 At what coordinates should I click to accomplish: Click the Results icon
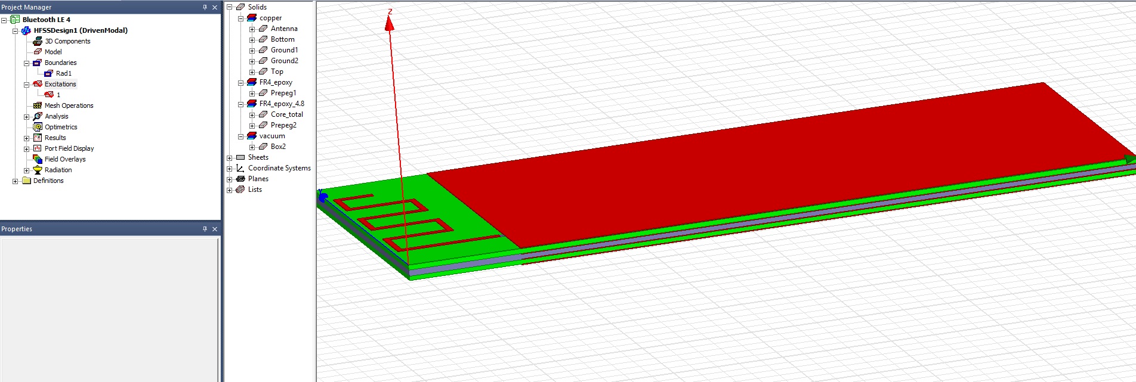[x=38, y=138]
